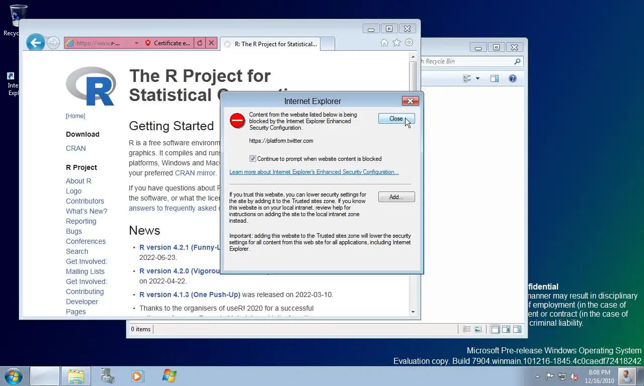Open a new blank tab in IE

tap(328, 44)
